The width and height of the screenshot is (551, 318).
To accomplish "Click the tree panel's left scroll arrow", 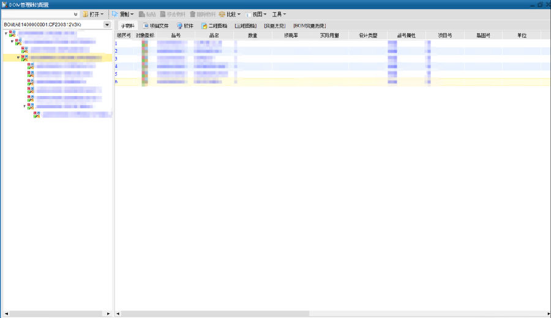I will [6, 314].
